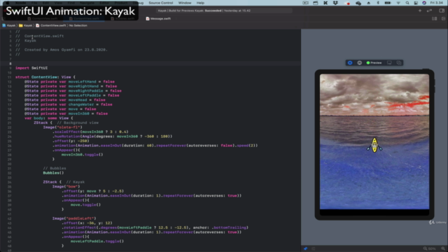Click the No Selection breadcrumb

(x=78, y=25)
